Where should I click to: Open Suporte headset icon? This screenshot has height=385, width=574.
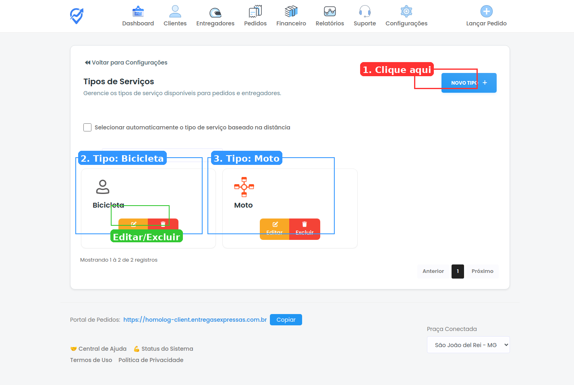pyautogui.click(x=365, y=11)
